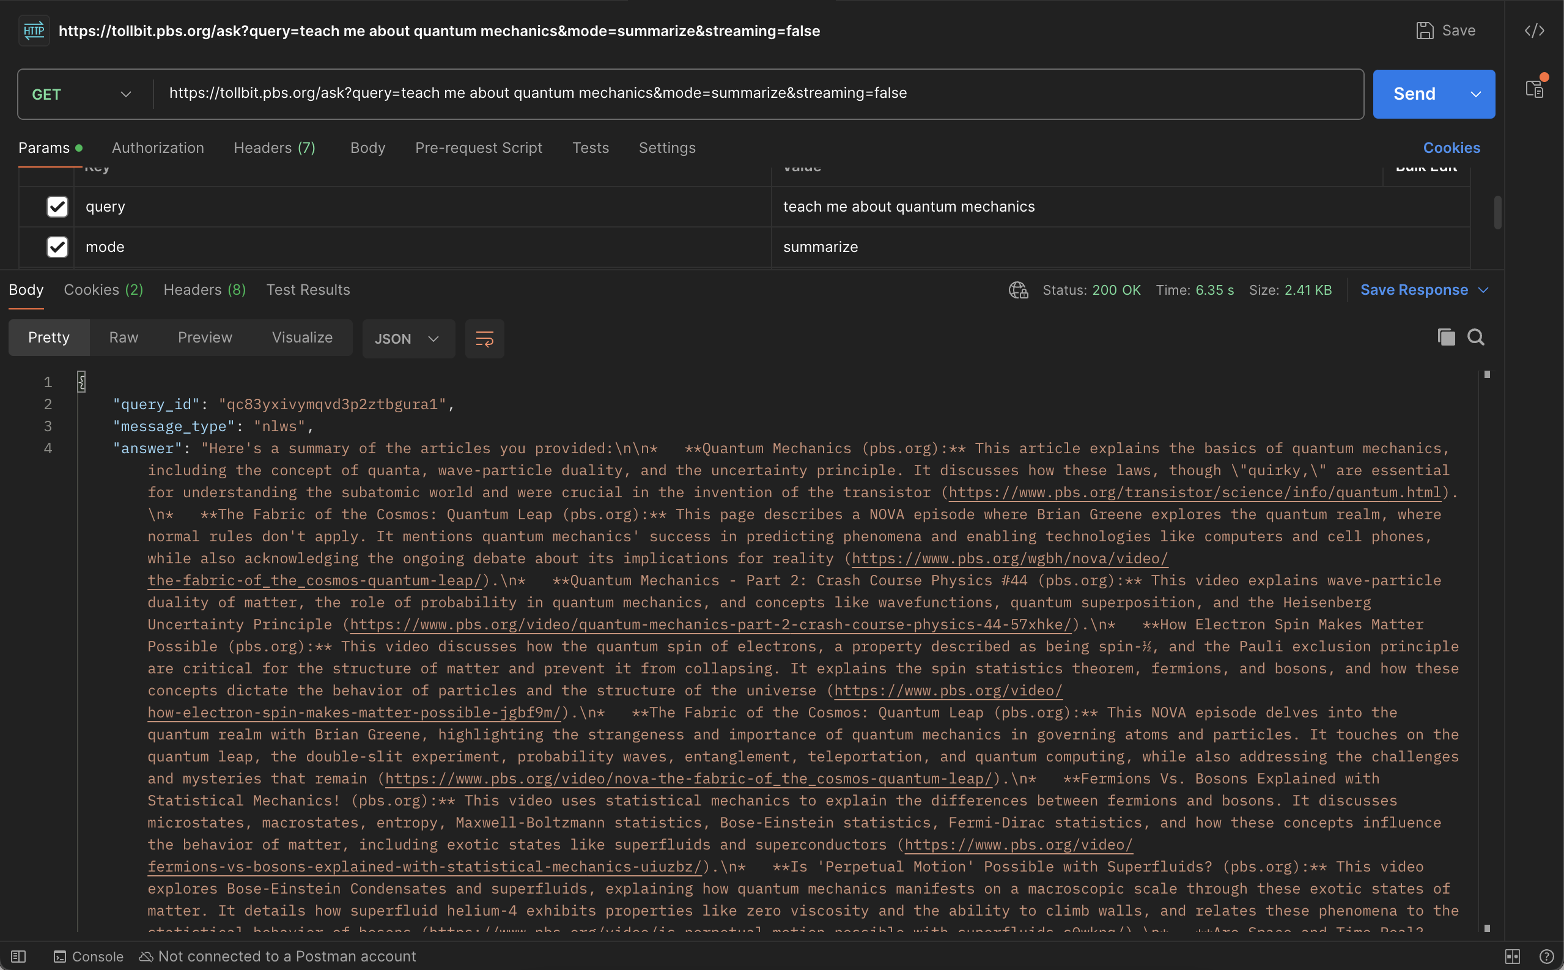Toggle the wrap lines icon
Image resolution: width=1564 pixels, height=970 pixels.
click(x=484, y=339)
